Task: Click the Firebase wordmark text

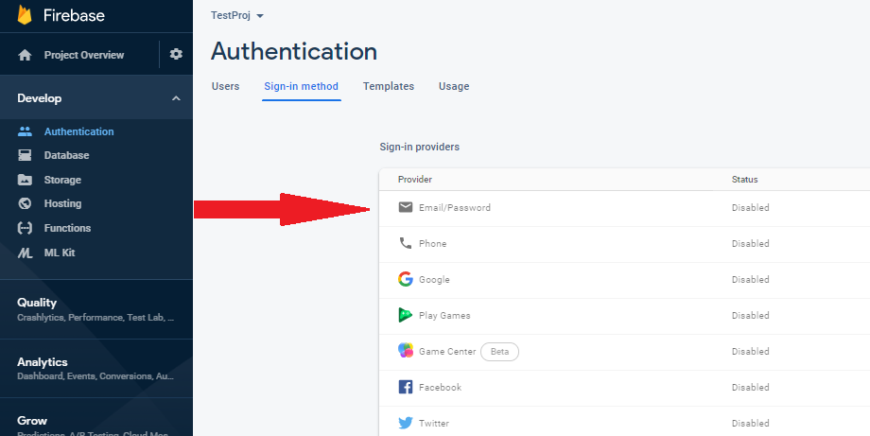Action: (x=74, y=15)
